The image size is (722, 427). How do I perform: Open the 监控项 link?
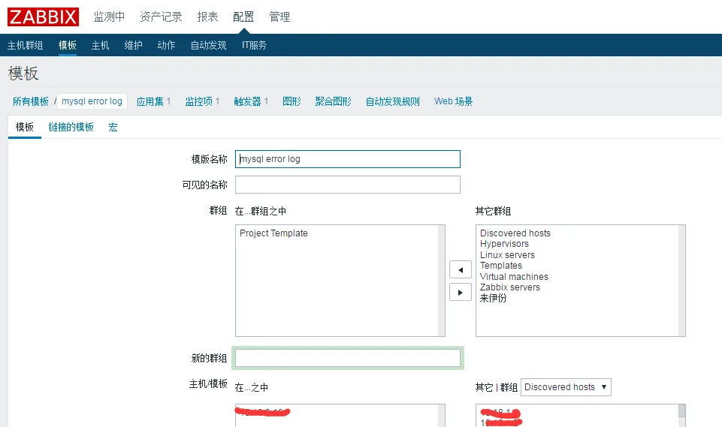tap(199, 101)
